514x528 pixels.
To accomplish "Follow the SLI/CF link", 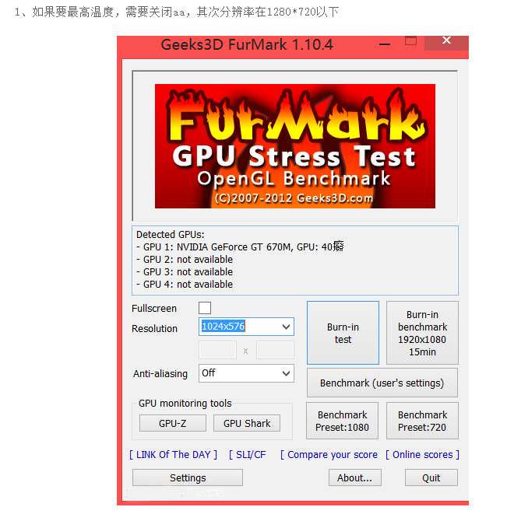I will pyautogui.click(x=248, y=455).
